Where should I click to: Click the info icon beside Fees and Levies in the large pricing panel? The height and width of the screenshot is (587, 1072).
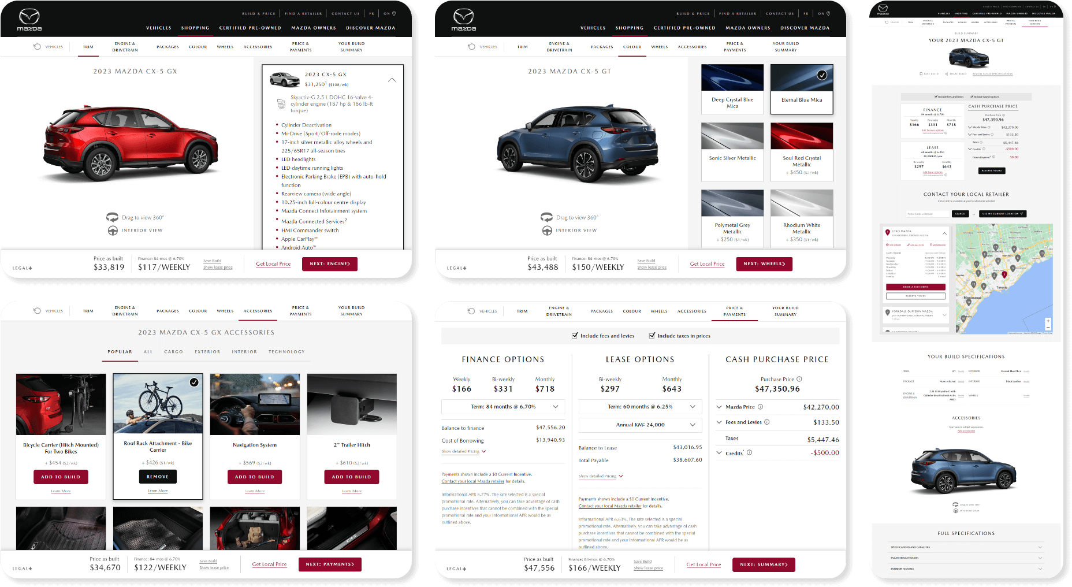tap(767, 422)
